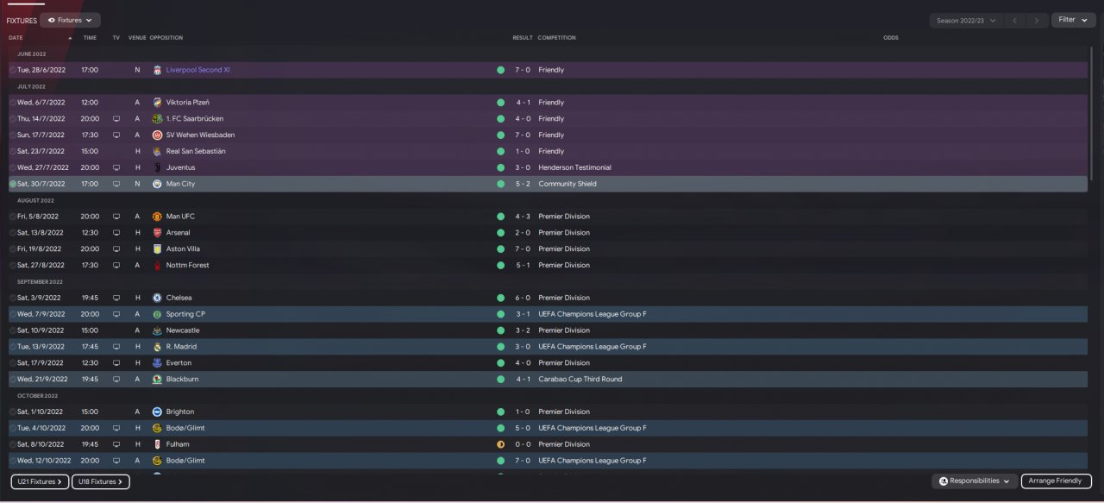Image resolution: width=1104 pixels, height=503 pixels.
Task: Sort by the Date column header
Action: pyautogui.click(x=16, y=38)
